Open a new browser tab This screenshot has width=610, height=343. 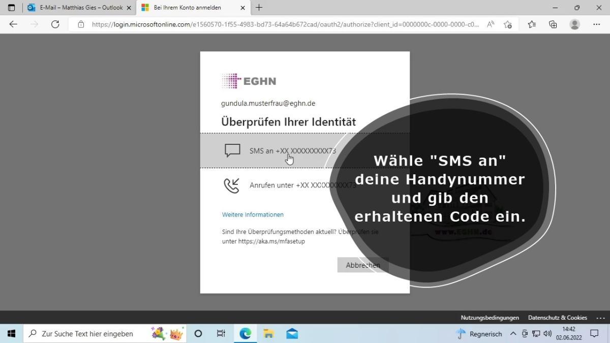(259, 8)
